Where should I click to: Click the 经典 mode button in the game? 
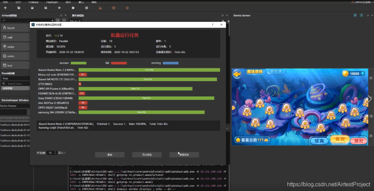pos(319,141)
